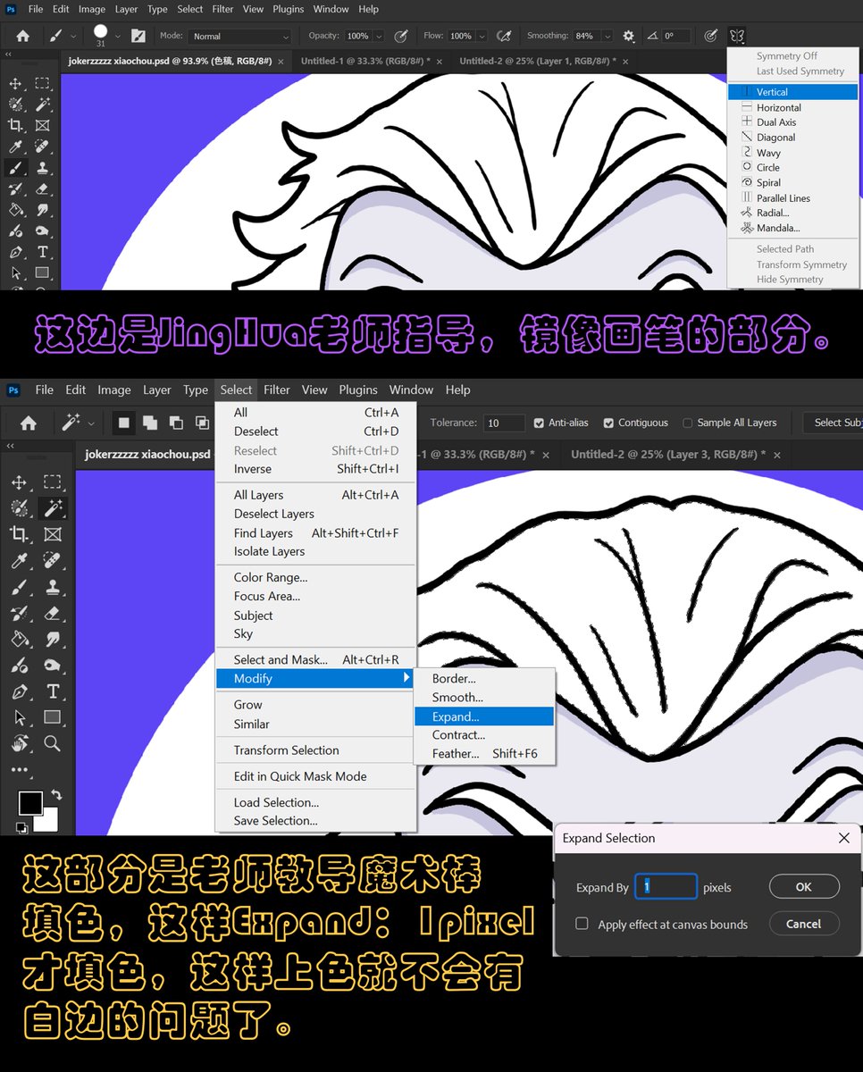Expand the Opacity 100% slider arrow
This screenshot has width=863, height=1072.
379,37
